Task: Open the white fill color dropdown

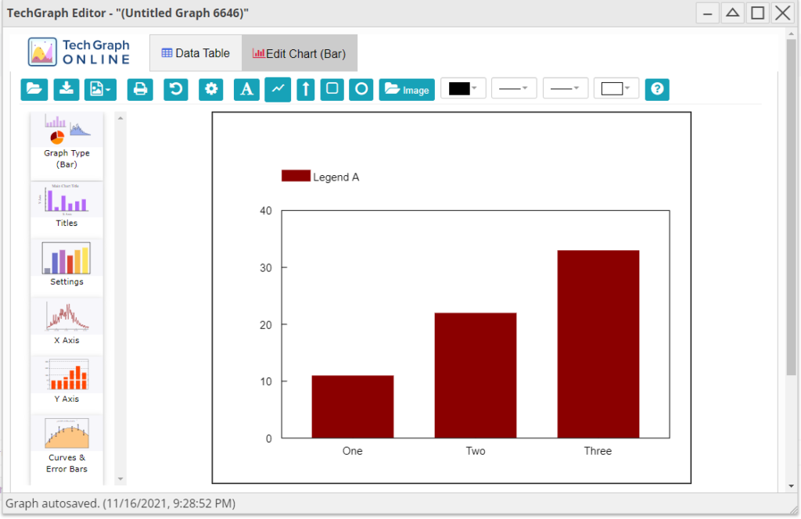Action: pos(616,88)
